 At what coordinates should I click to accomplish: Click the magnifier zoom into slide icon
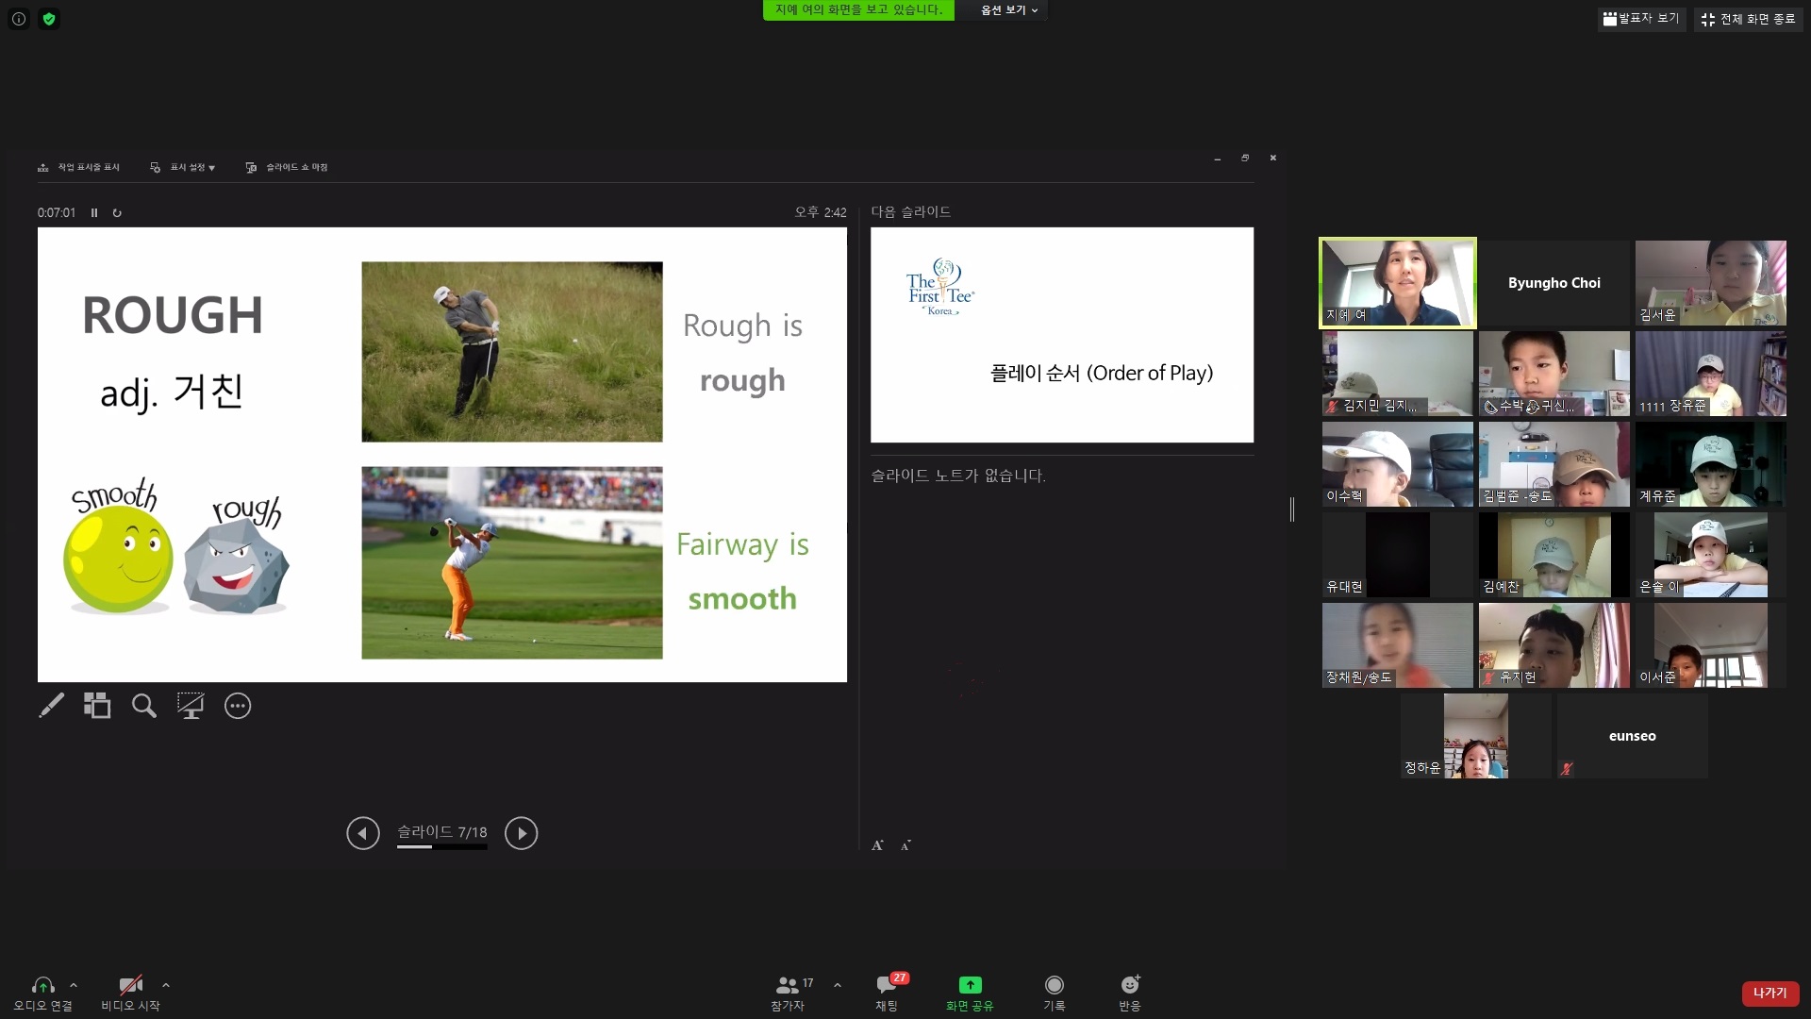point(143,705)
